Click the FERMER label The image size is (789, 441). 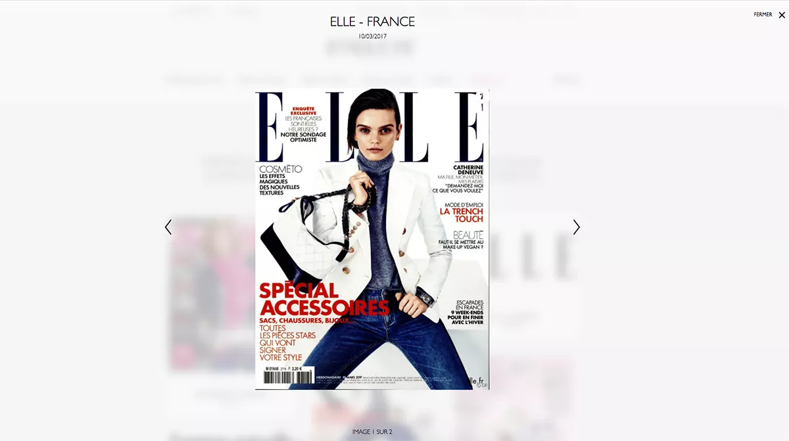pos(763,14)
